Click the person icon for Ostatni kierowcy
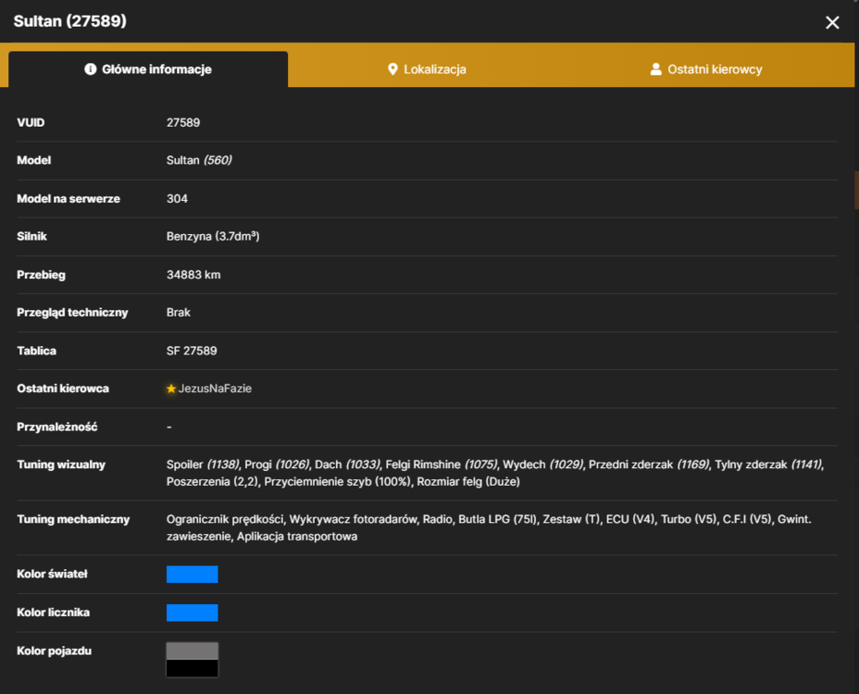The height and width of the screenshot is (694, 859). click(655, 69)
